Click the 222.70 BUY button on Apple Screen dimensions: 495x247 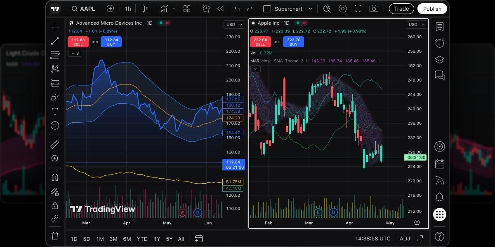pos(293,42)
